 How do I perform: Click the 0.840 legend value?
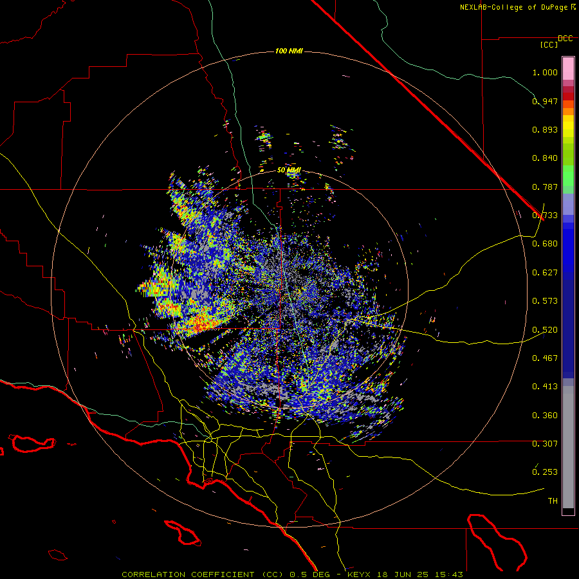point(545,158)
